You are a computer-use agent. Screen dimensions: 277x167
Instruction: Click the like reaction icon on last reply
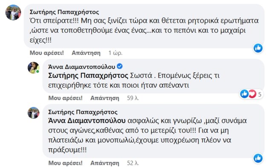coord(258,158)
